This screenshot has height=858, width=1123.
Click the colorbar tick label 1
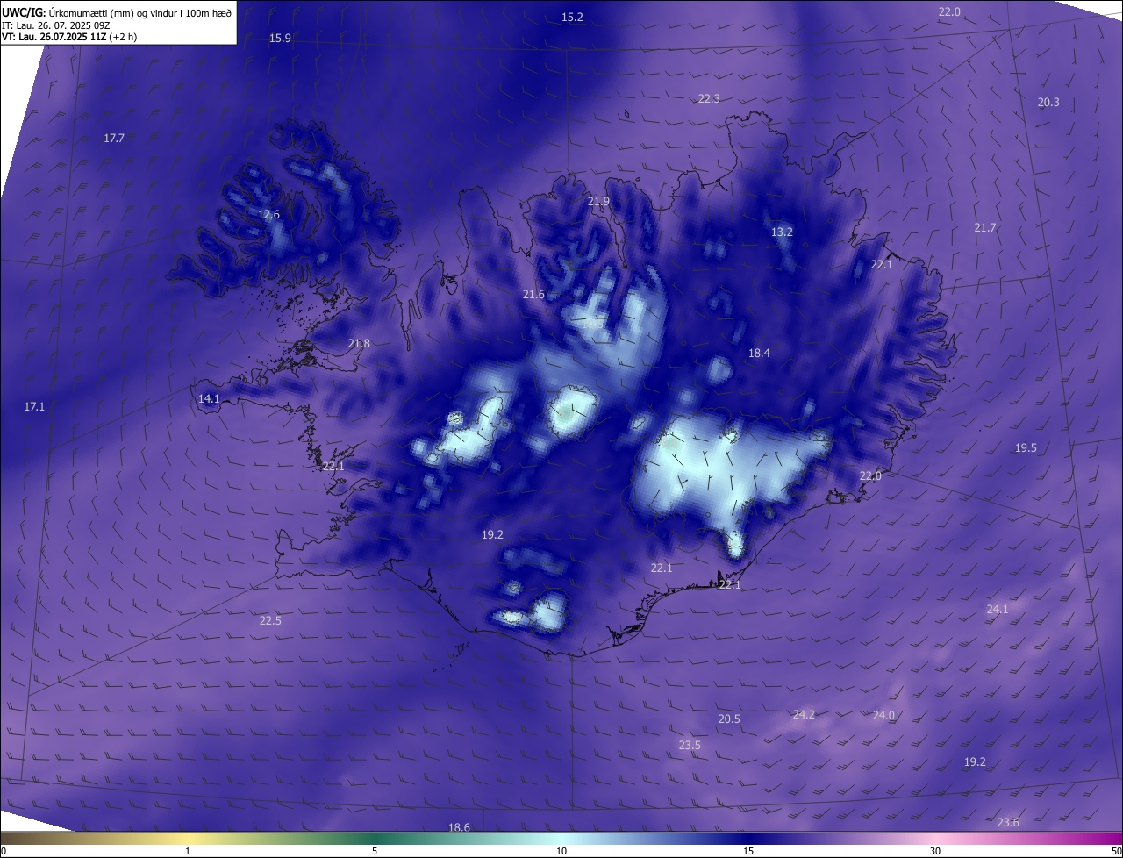click(x=188, y=851)
